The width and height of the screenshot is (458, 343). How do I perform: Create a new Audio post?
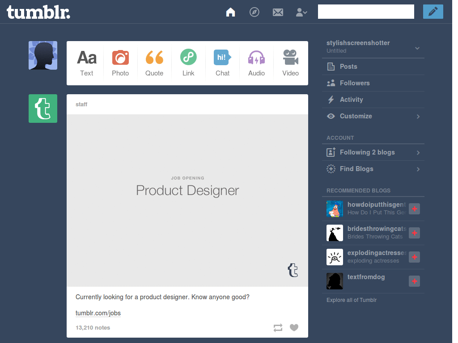[256, 63]
